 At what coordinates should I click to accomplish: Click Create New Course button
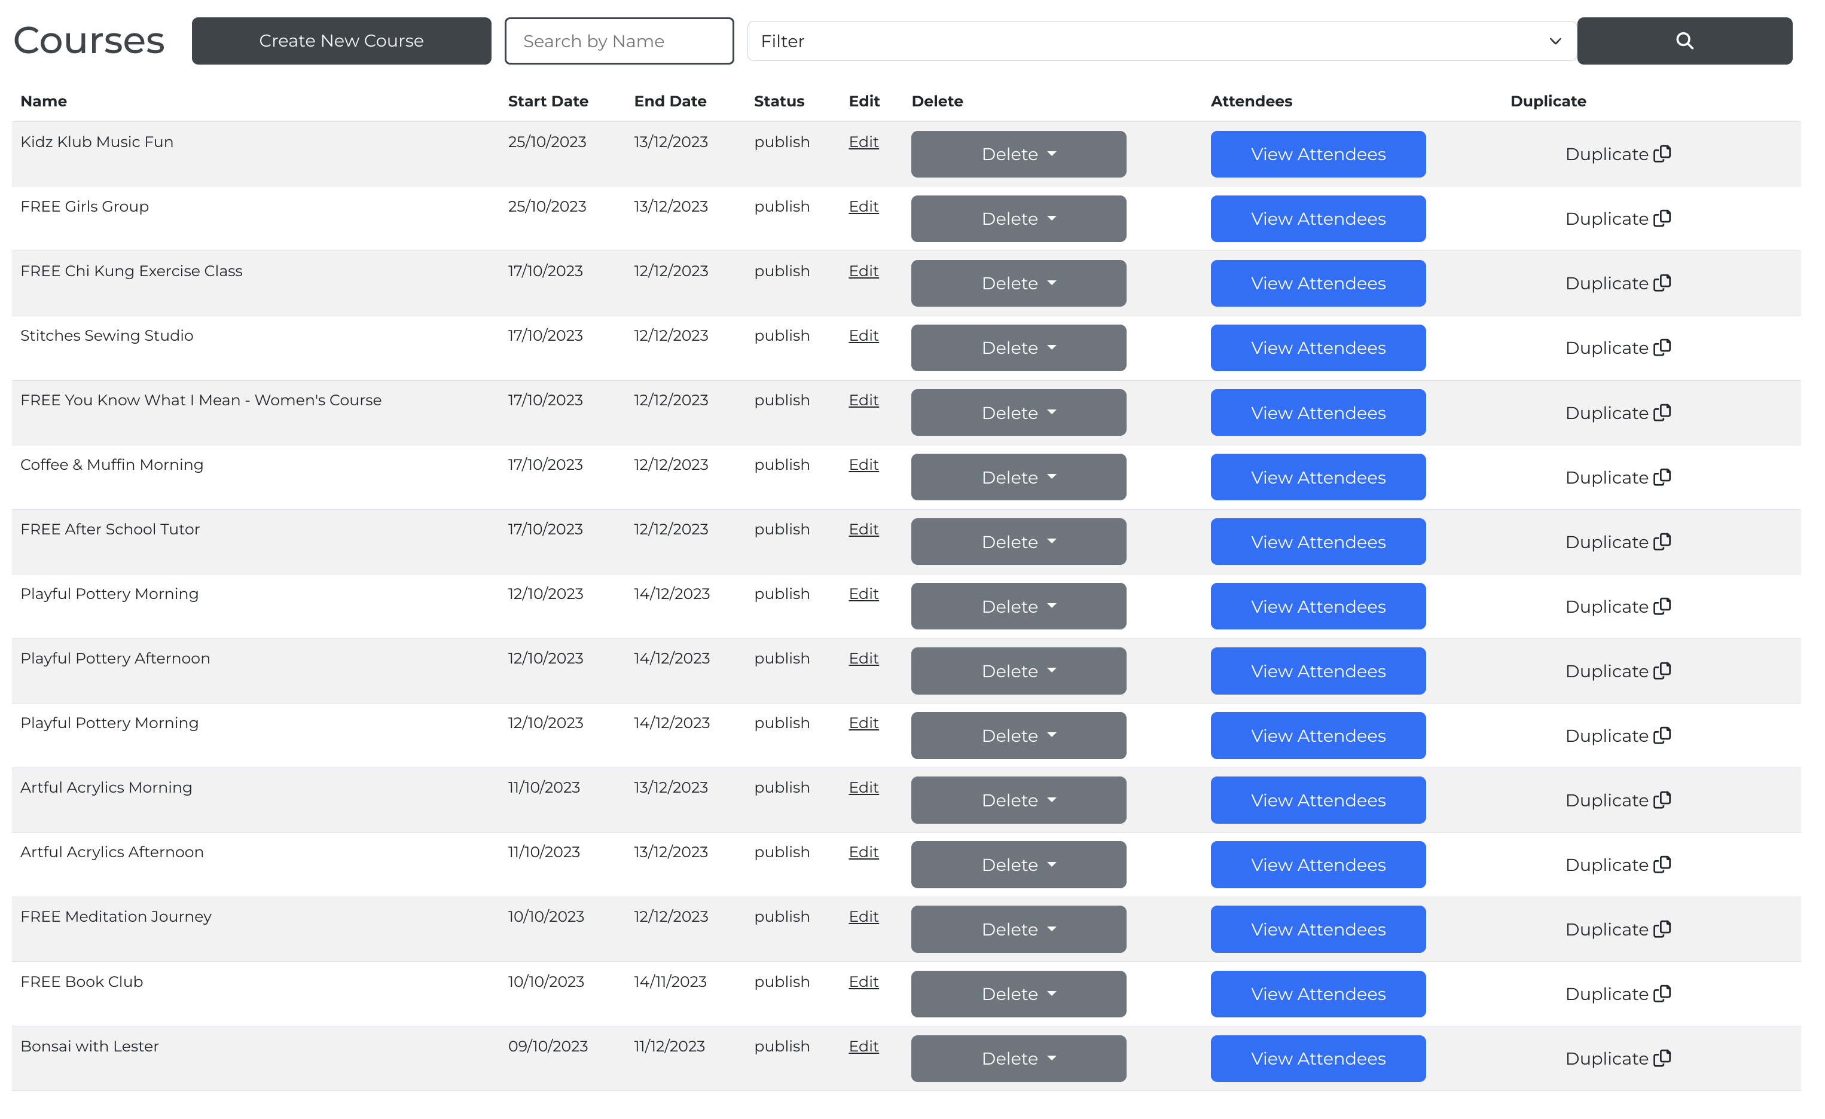(x=341, y=41)
